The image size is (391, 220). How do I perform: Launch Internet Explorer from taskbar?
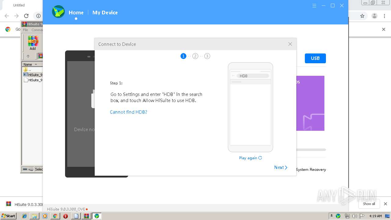pos(24,216)
